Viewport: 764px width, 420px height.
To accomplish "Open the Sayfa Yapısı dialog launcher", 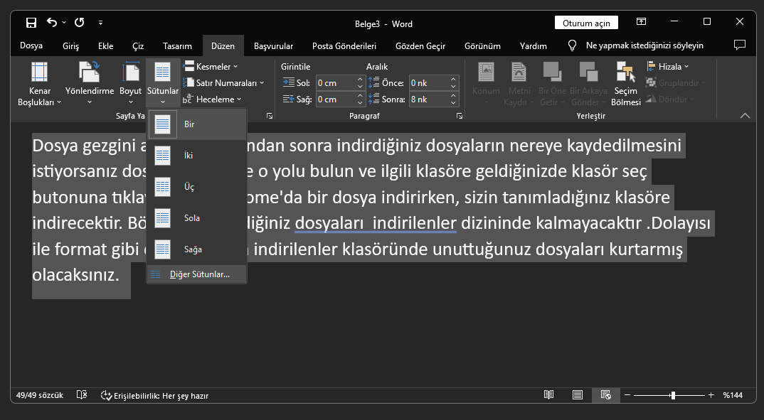I will pos(270,116).
